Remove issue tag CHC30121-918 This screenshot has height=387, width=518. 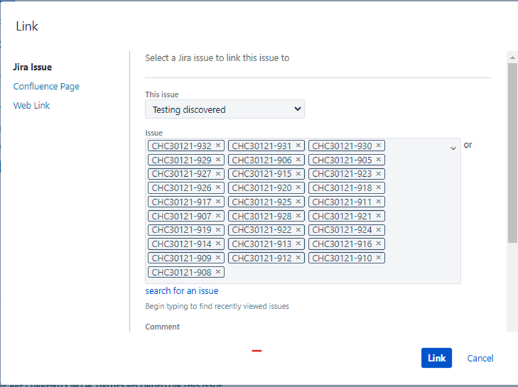pyautogui.click(x=378, y=187)
